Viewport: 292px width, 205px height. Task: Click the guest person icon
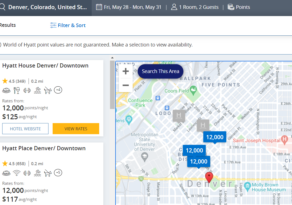pyautogui.click(x=174, y=7)
